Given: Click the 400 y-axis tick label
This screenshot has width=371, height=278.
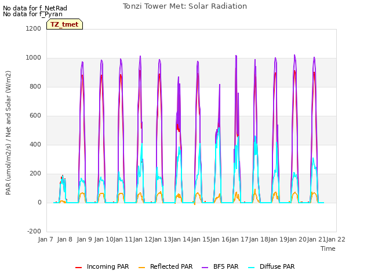Looking at the screenshot, I should point(35,144).
